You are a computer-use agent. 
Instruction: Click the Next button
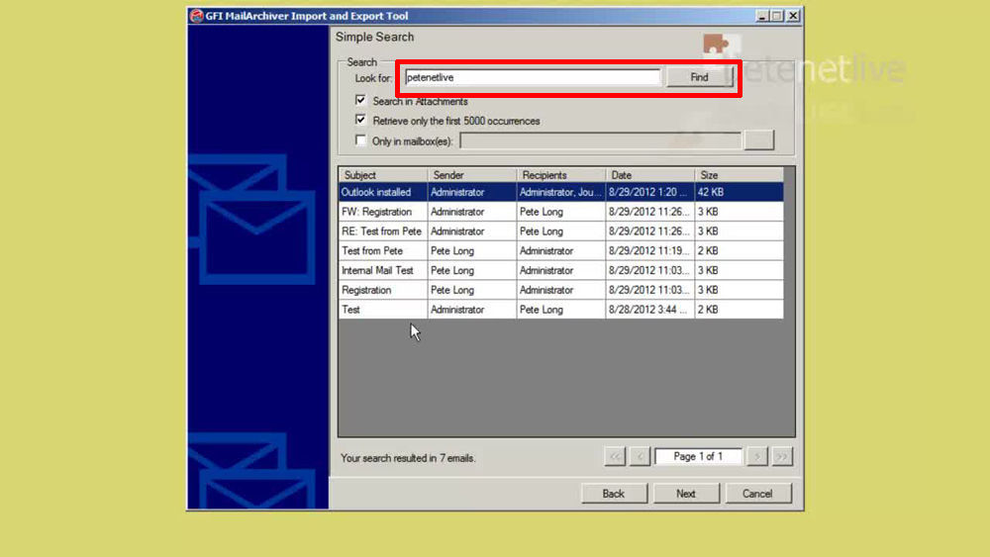click(x=686, y=494)
